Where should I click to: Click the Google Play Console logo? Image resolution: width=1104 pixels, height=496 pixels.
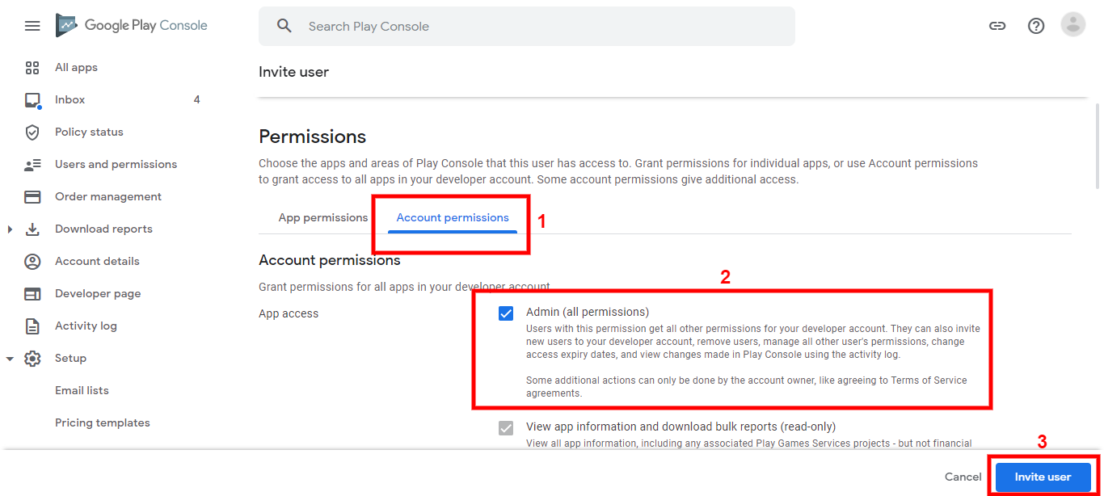[131, 26]
